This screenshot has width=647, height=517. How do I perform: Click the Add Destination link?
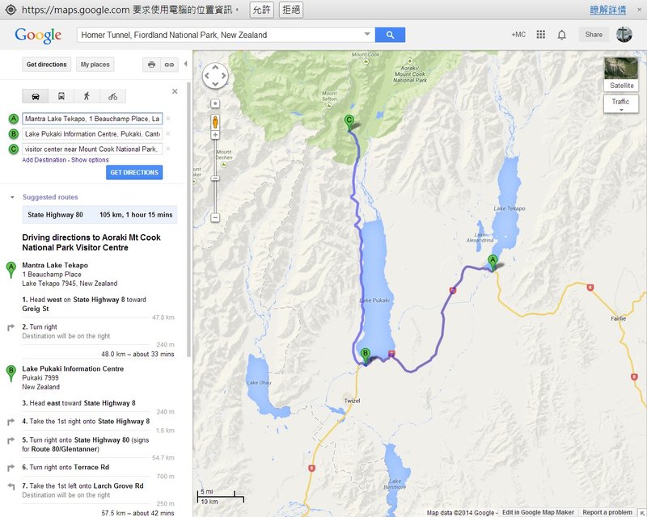click(44, 160)
